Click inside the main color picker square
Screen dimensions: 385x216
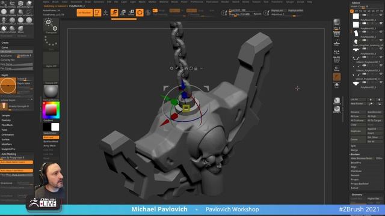click(x=51, y=110)
